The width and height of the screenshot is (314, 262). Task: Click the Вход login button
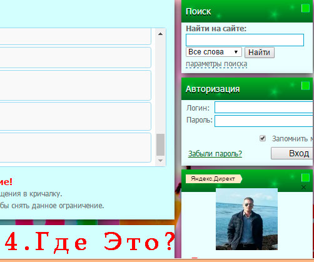[292, 153]
